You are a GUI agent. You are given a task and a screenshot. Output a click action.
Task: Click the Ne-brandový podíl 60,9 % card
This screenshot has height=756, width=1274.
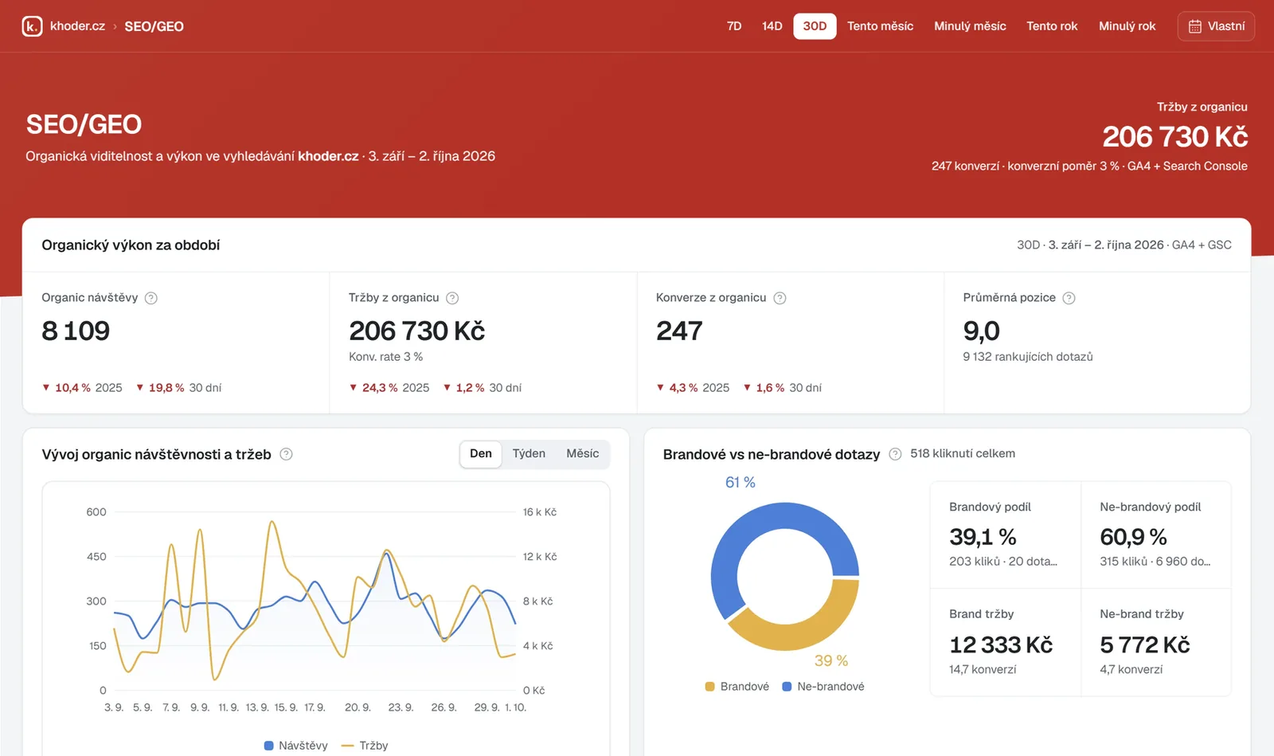click(x=1156, y=535)
